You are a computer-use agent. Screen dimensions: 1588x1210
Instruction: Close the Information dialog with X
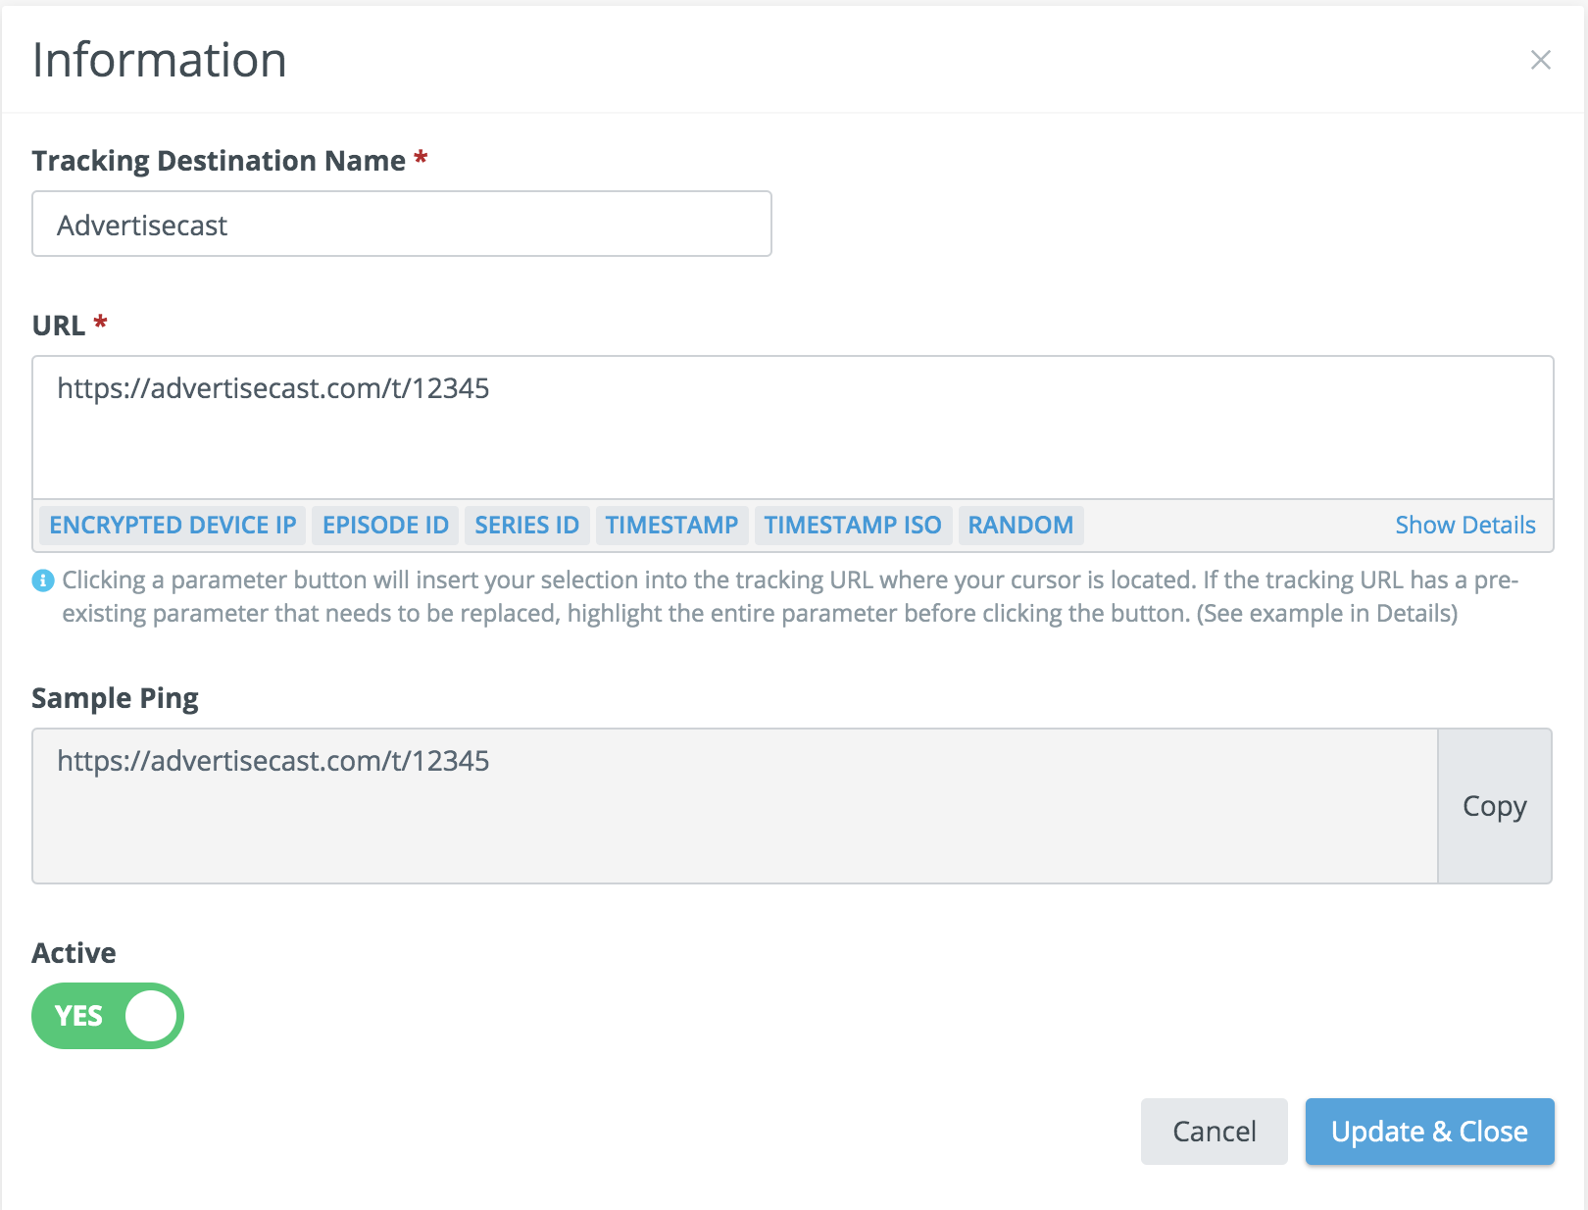[x=1540, y=60]
